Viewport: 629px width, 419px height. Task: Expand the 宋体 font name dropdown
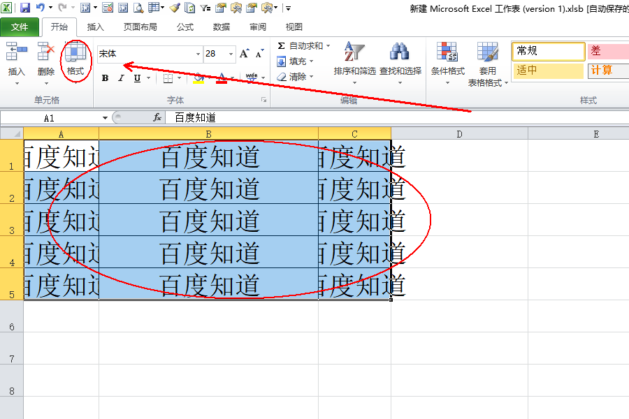tap(198, 54)
